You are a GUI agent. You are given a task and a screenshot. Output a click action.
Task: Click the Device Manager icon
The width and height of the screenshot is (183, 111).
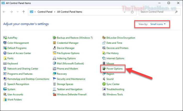click(54, 48)
